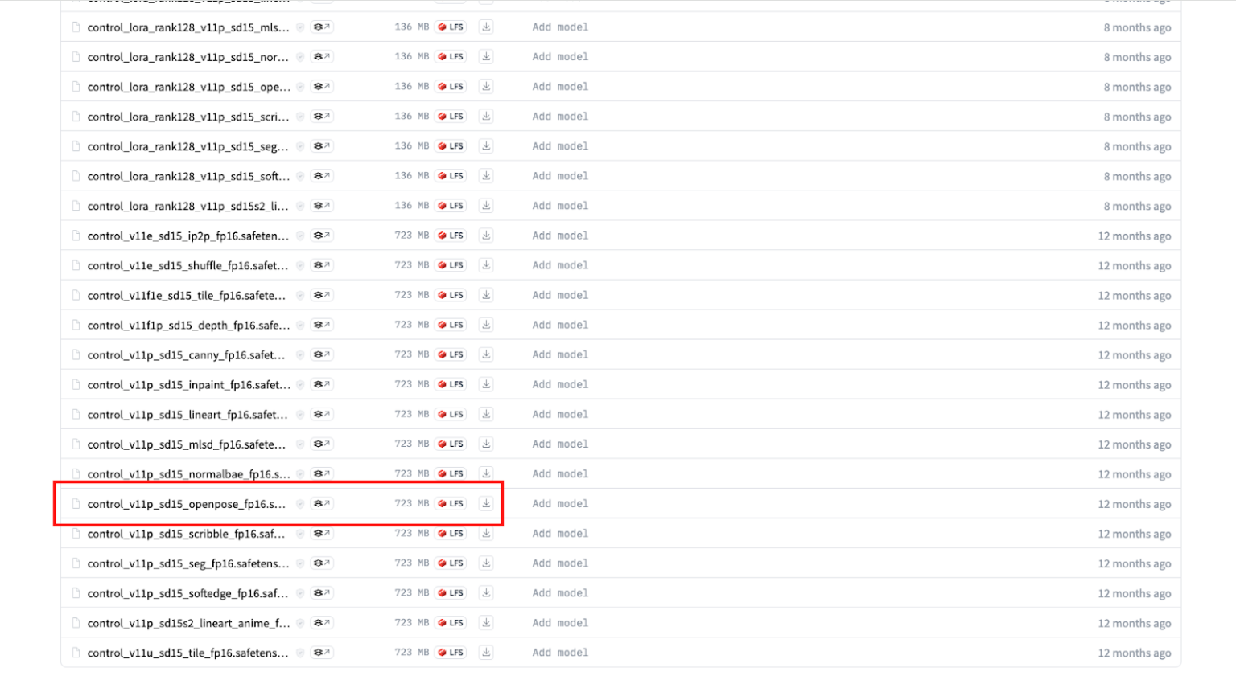The height and width of the screenshot is (680, 1236).
Task: Click "12 months ago" on control_v11p_sd15_scribble row
Action: click(1134, 534)
